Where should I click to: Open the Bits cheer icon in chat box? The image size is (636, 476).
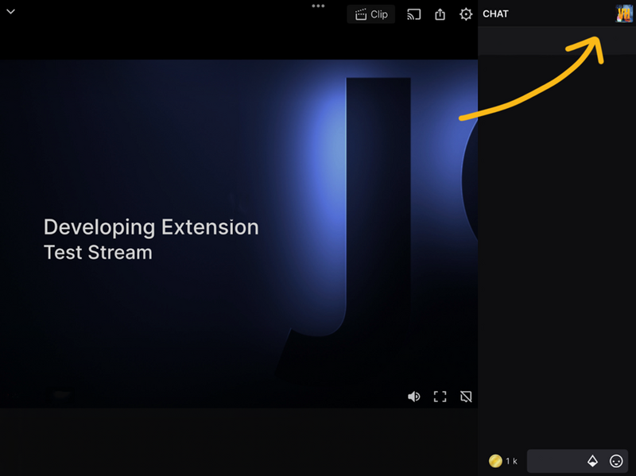[592, 461]
